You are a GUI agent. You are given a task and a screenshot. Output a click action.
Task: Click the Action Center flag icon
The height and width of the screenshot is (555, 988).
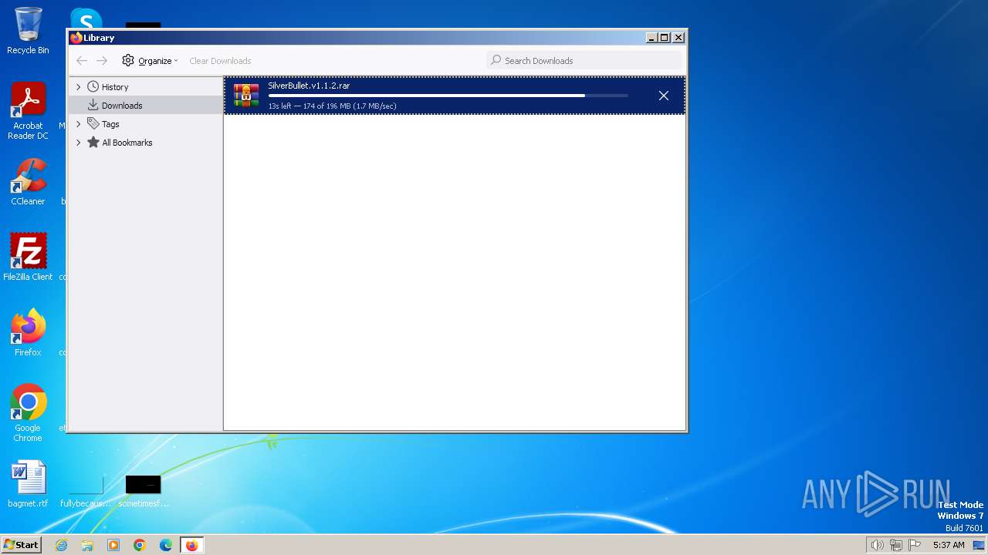[x=915, y=545]
